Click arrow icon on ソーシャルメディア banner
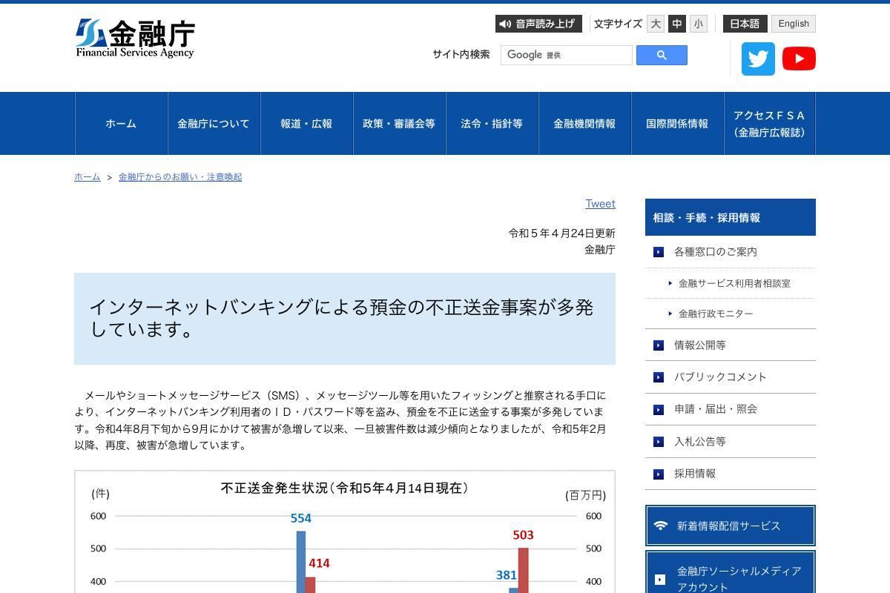Viewport: 890px width, 593px height. click(660, 580)
